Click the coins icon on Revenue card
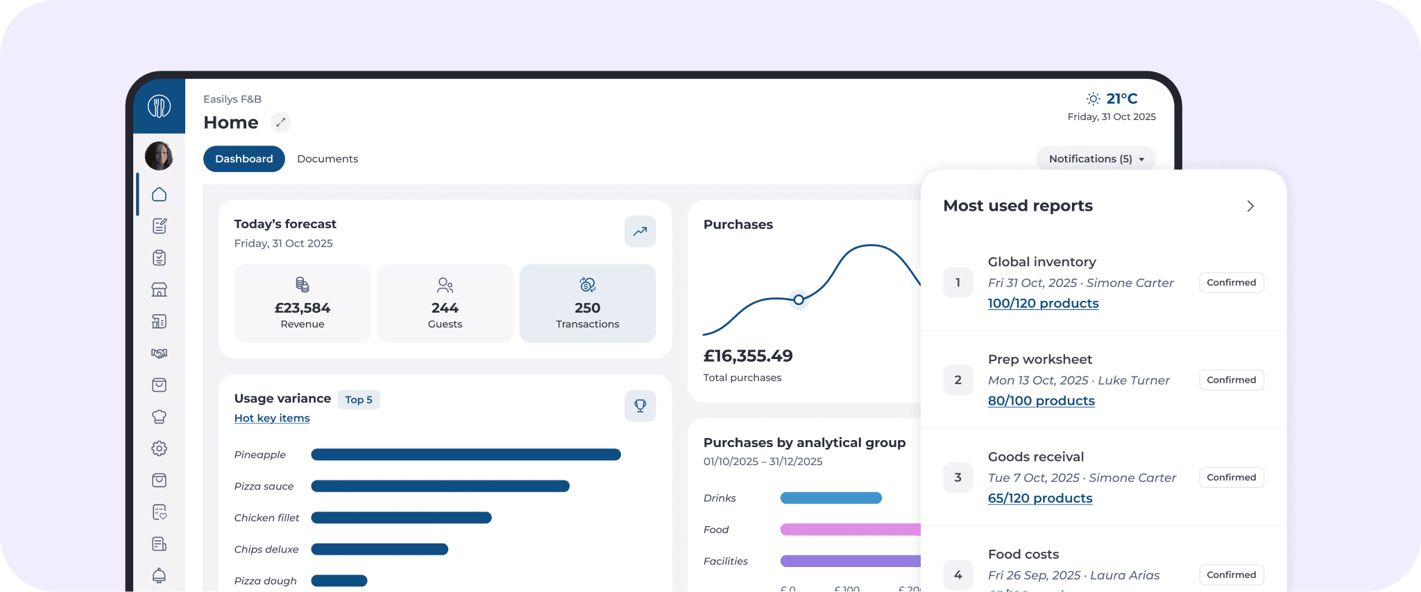This screenshot has height=592, width=1421. pos(303,285)
